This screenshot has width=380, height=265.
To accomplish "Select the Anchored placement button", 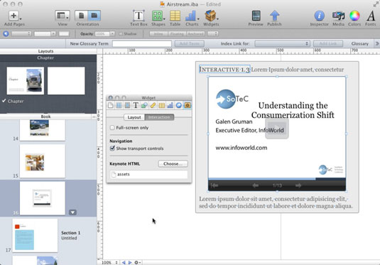I will [195, 34].
